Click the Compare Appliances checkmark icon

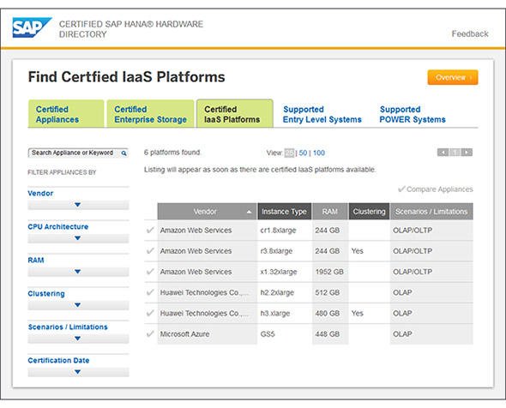pos(401,189)
